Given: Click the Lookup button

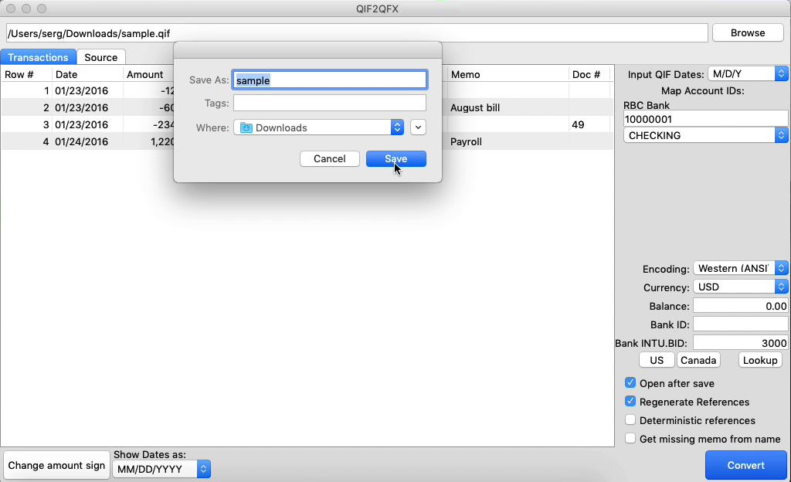Looking at the screenshot, I should 760,360.
